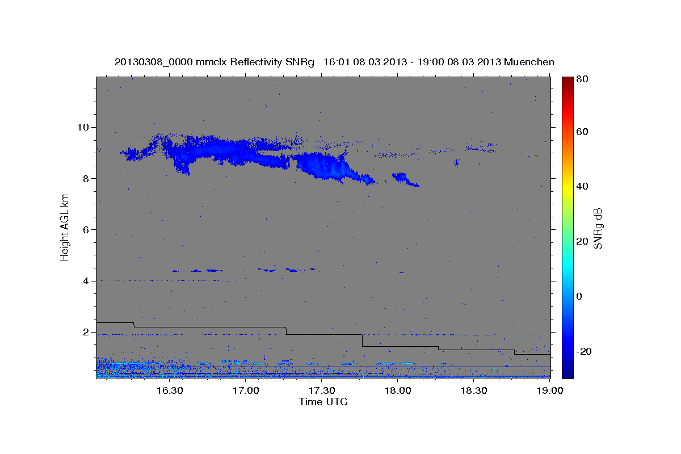Click the 19:00 time tick label
The height and width of the screenshot is (454, 681).
550,391
